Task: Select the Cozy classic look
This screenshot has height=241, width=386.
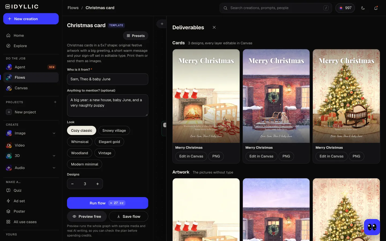Action: pyautogui.click(x=81, y=130)
